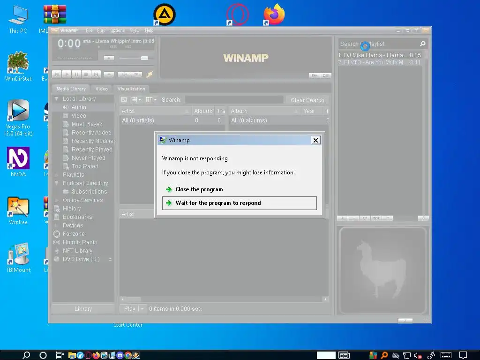Viewport: 480px width, 360px height.
Task: Open the Options menu
Action: 117,30
